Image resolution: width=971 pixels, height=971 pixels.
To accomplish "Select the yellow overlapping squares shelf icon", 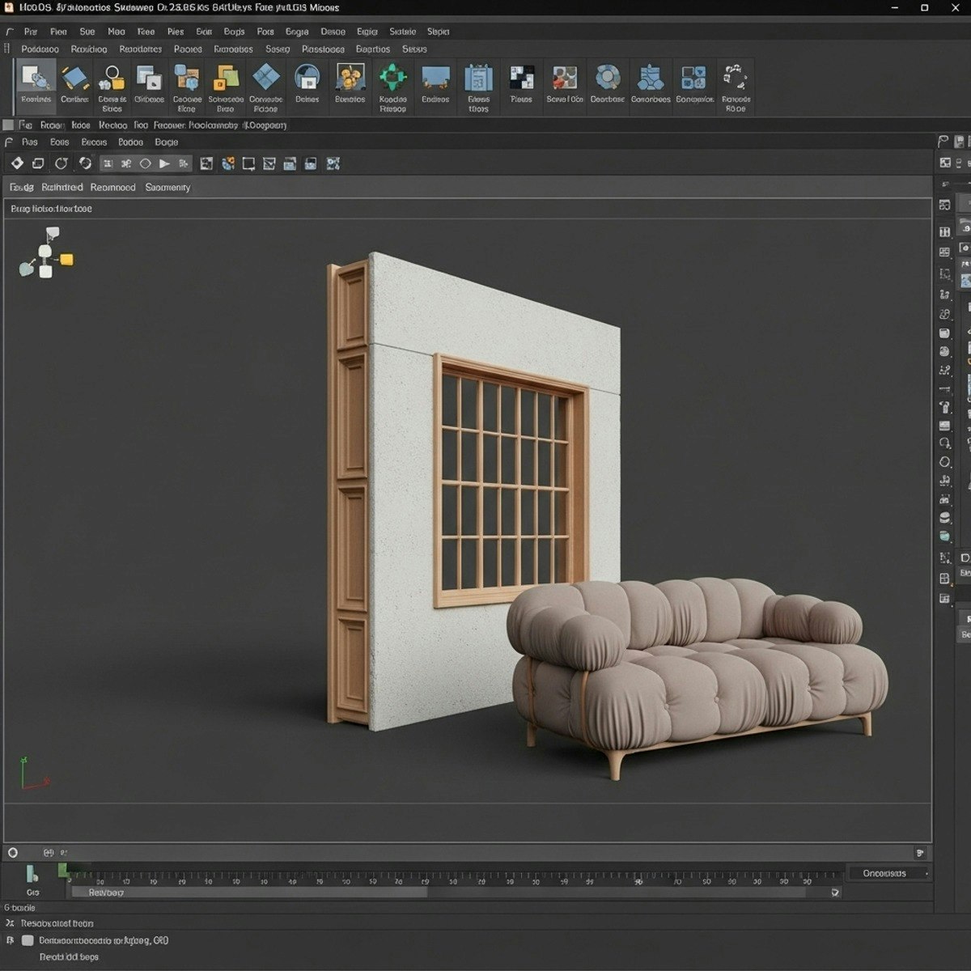I will [x=226, y=78].
